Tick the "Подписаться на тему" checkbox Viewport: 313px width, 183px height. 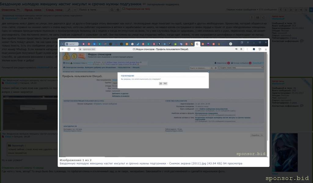(124, 9)
